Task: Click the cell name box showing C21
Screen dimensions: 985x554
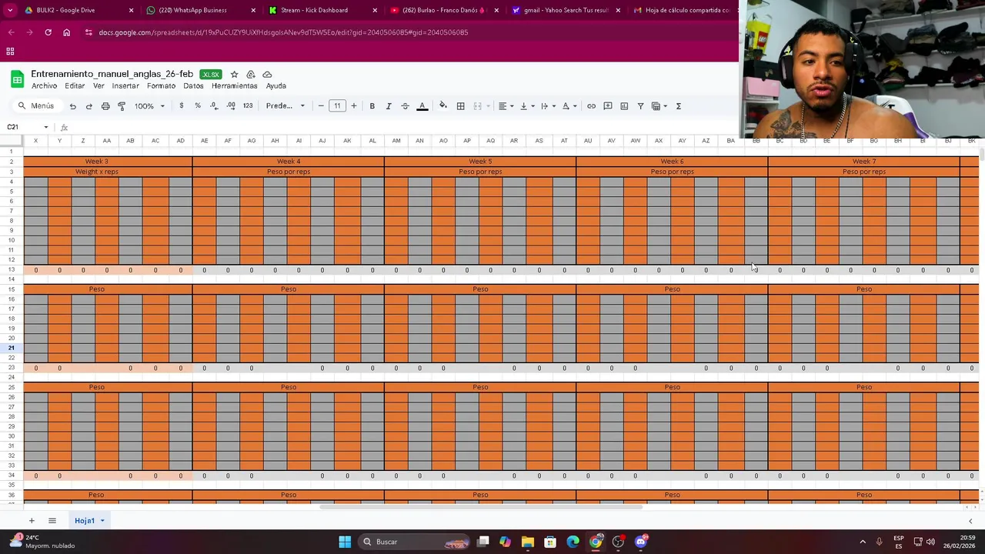Action: click(x=27, y=127)
